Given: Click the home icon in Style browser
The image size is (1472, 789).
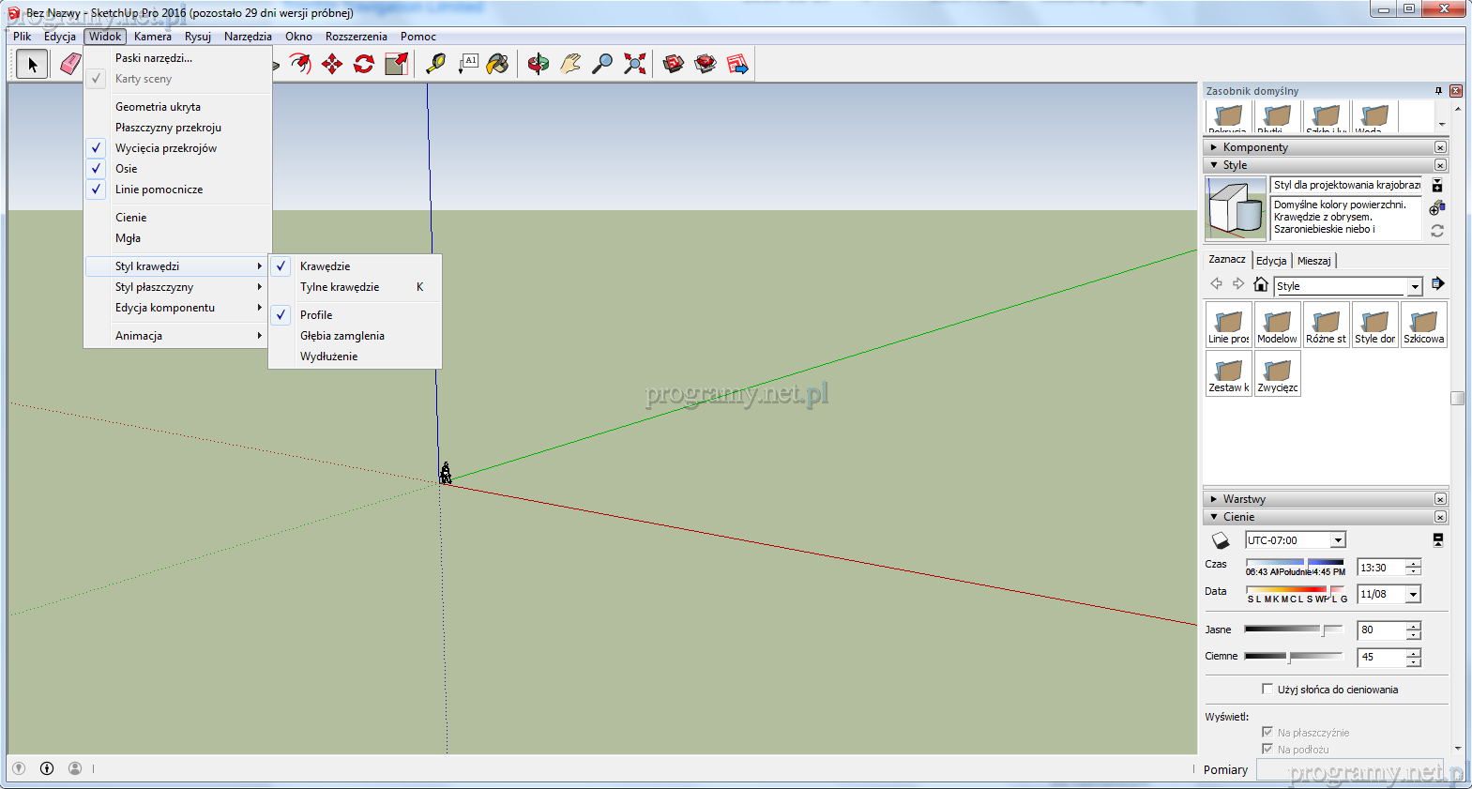Looking at the screenshot, I should click(1261, 285).
